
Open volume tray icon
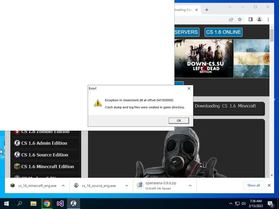coord(244,204)
